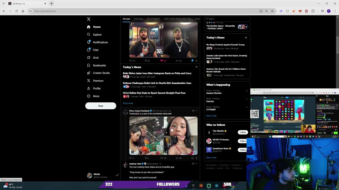Open options for LA Knight trend
This screenshot has height=190, width=339.
(x=247, y=107)
